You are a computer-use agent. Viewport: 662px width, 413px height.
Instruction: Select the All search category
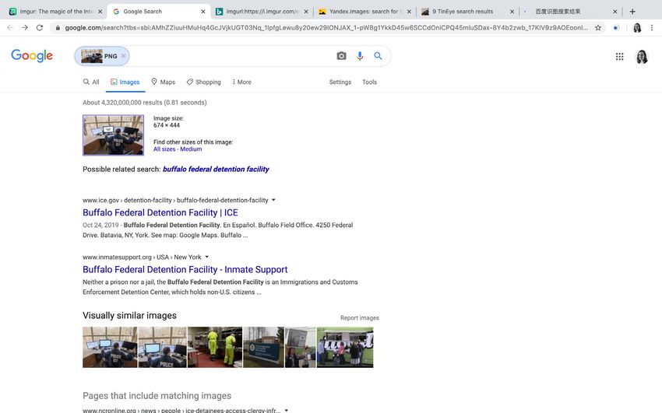pyautogui.click(x=91, y=82)
